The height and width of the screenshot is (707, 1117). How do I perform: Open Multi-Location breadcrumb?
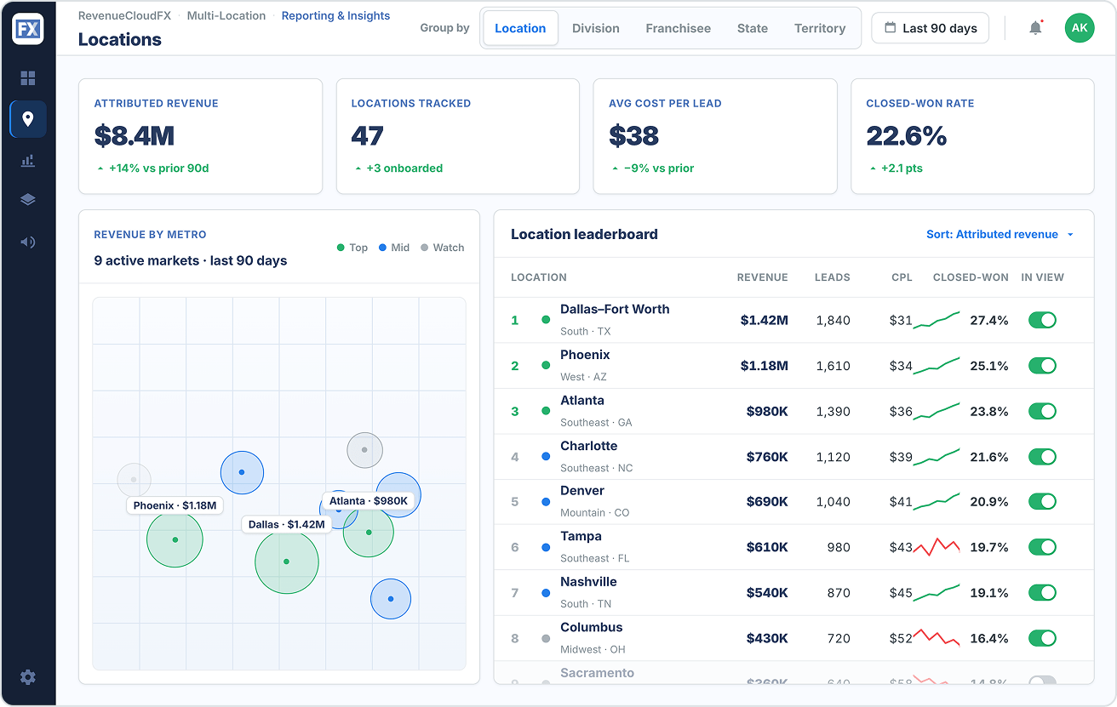coord(226,16)
